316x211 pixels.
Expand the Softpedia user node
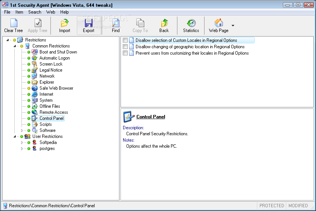pos(22,142)
